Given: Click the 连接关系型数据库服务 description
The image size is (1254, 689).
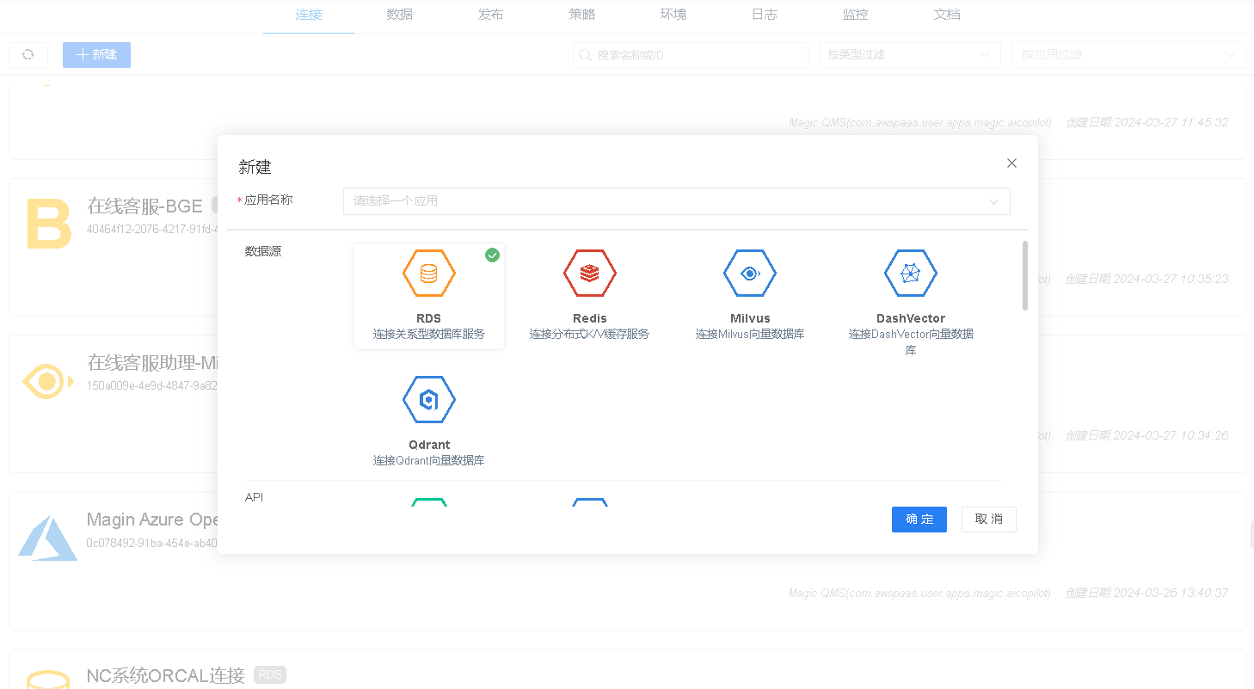Looking at the screenshot, I should click(429, 334).
